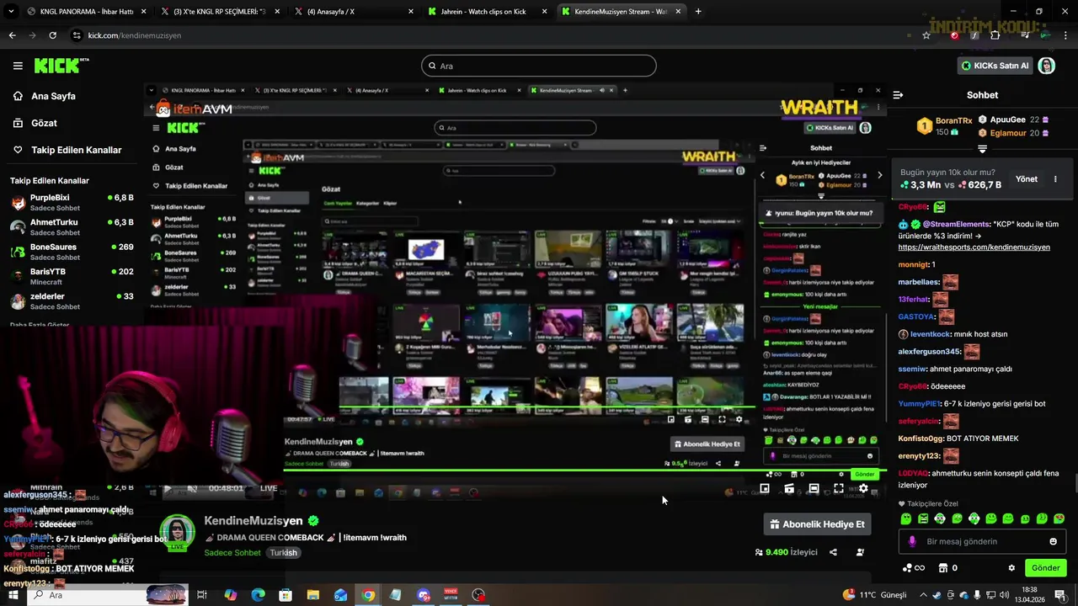This screenshot has height=606, width=1078.
Task: Open Windows Start menu
Action: tap(12, 595)
